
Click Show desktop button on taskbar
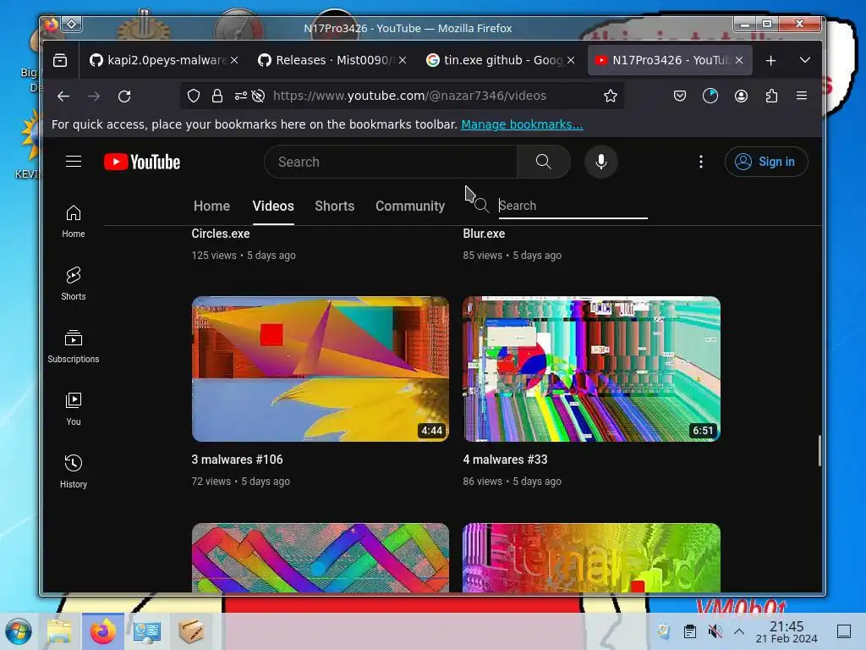coord(844,631)
